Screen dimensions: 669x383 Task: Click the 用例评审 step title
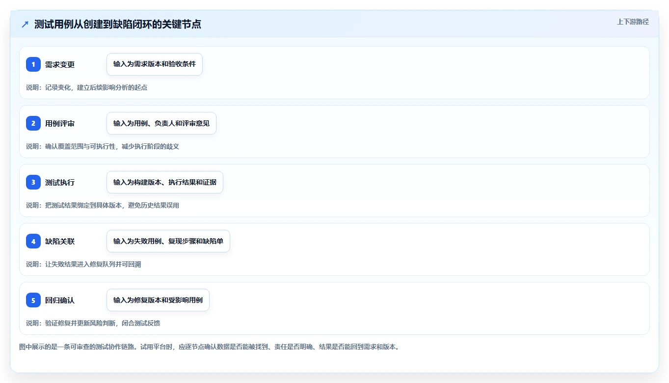coord(60,123)
